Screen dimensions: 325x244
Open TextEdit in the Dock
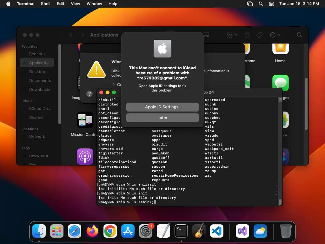click(x=163, y=231)
